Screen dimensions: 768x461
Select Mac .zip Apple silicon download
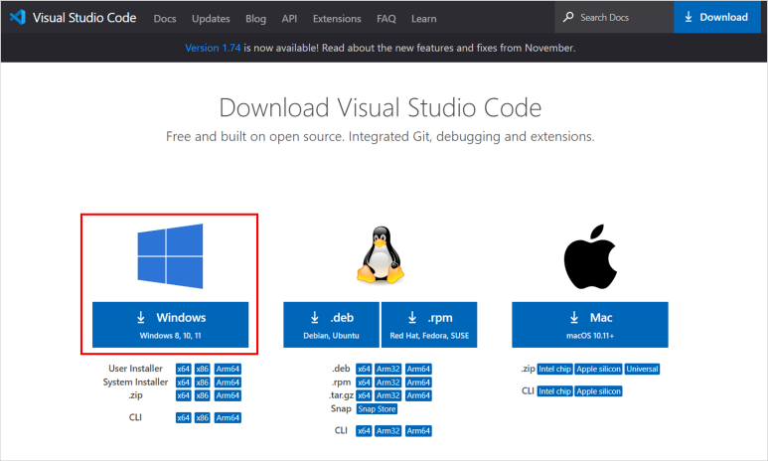(x=598, y=369)
